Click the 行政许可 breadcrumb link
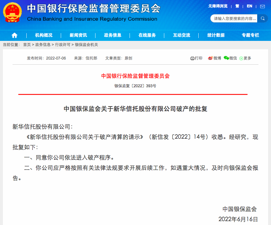The image size is (271, 225). pyautogui.click(x=63, y=45)
